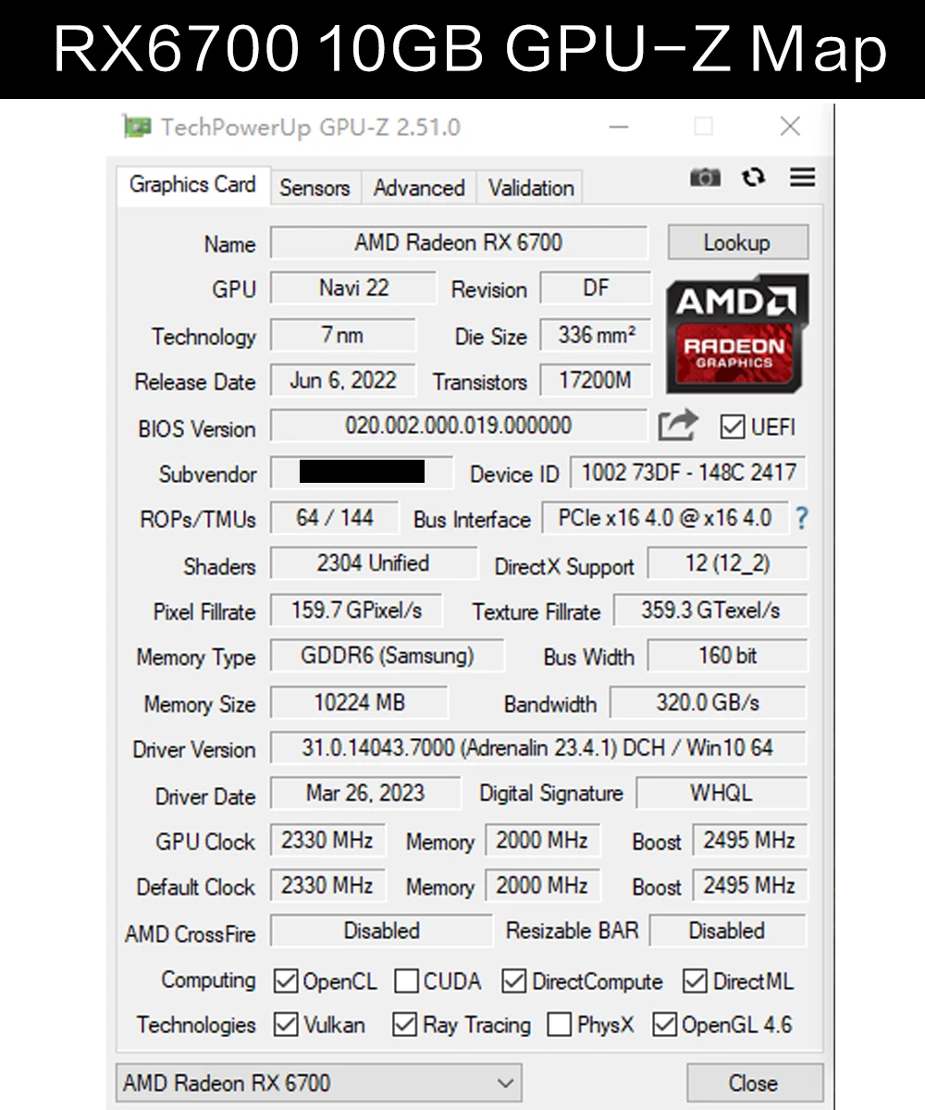The height and width of the screenshot is (1110, 925).
Task: Click the Bus Interface value PCIe x16 4.0
Action: coord(665,518)
